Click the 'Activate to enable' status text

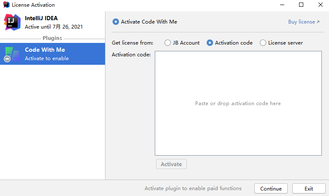pyautogui.click(x=47, y=58)
